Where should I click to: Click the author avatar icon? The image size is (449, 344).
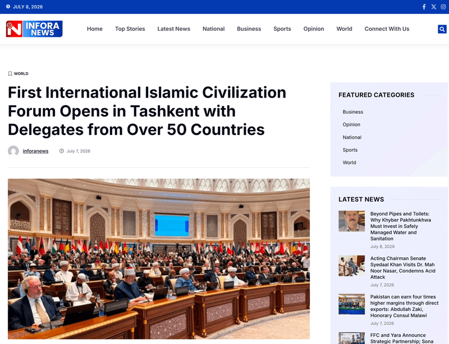pyautogui.click(x=13, y=151)
